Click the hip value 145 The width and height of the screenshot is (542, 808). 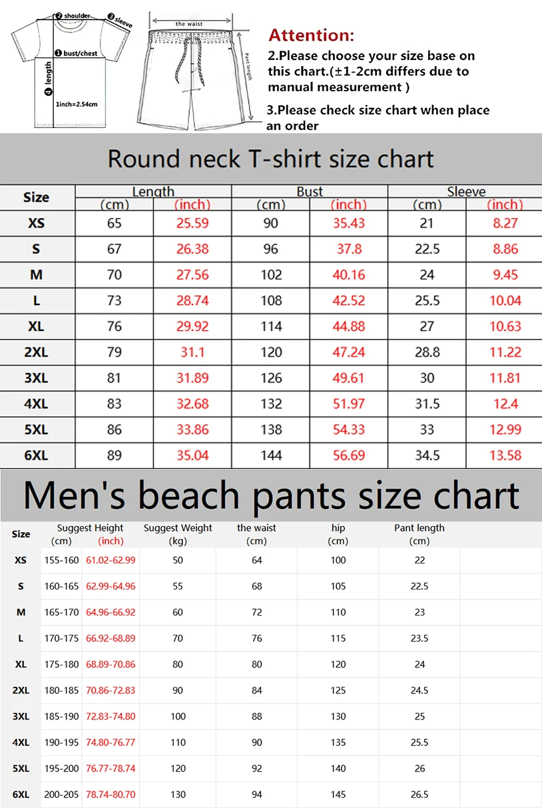[338, 794]
